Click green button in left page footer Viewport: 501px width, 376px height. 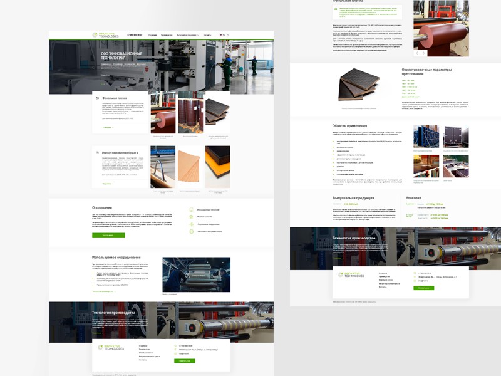[185, 361]
